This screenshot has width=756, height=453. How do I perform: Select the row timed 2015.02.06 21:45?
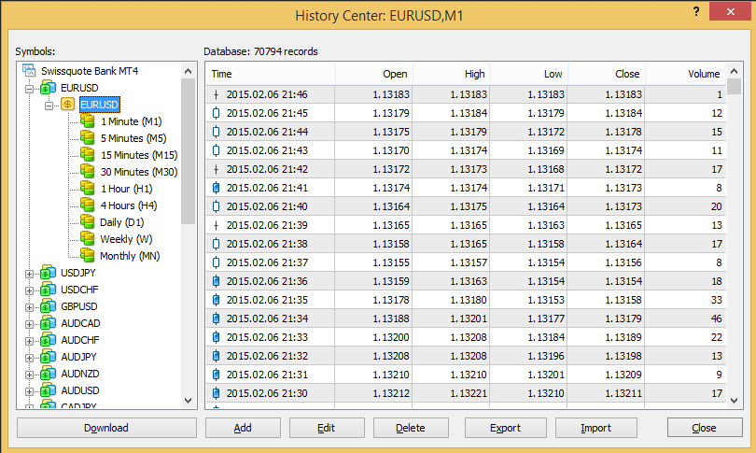click(x=466, y=113)
